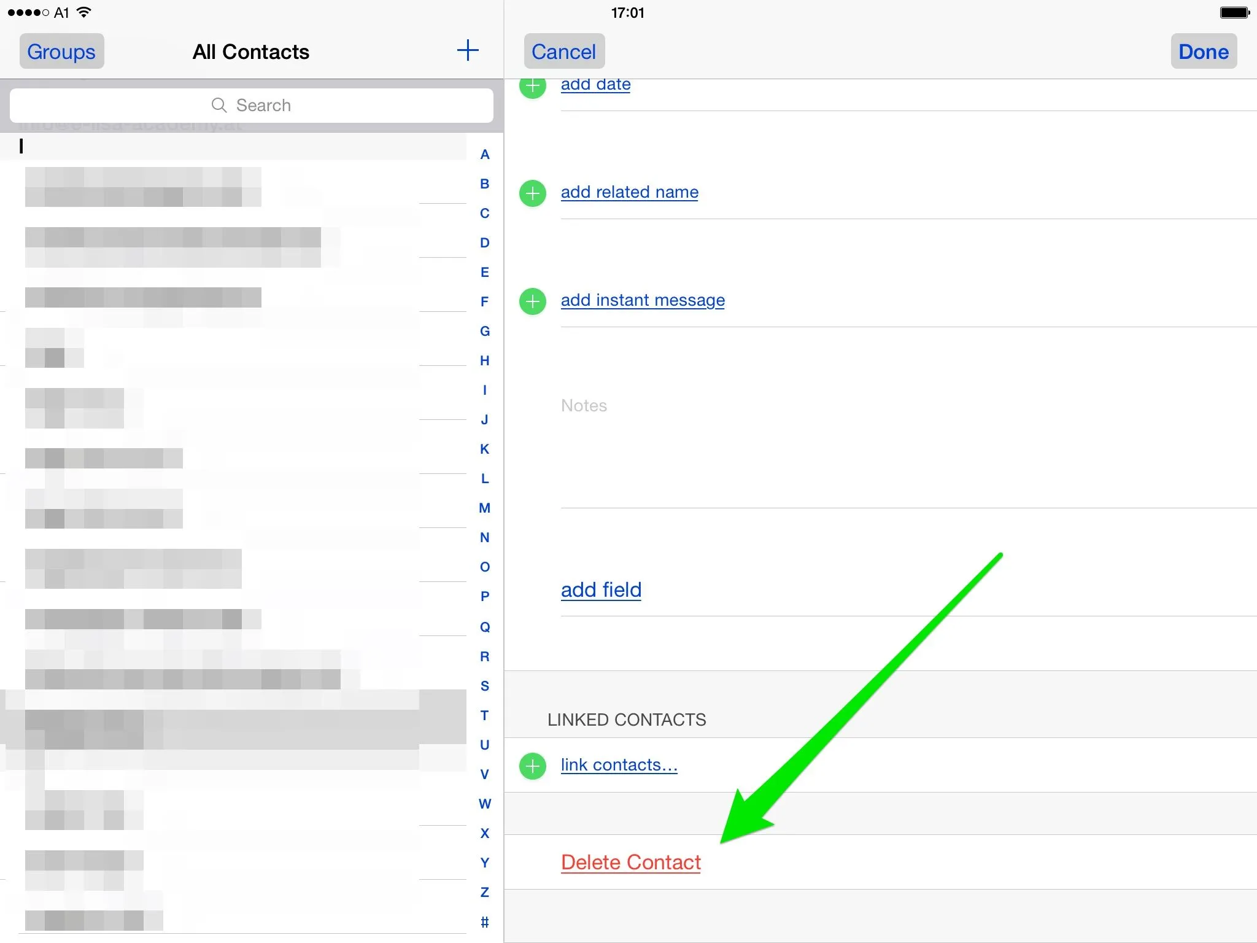The width and height of the screenshot is (1257, 943).
Task: Tap green plus beside add related name
Action: [x=533, y=193]
